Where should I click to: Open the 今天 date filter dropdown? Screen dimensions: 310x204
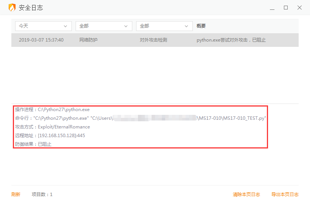pos(43,26)
